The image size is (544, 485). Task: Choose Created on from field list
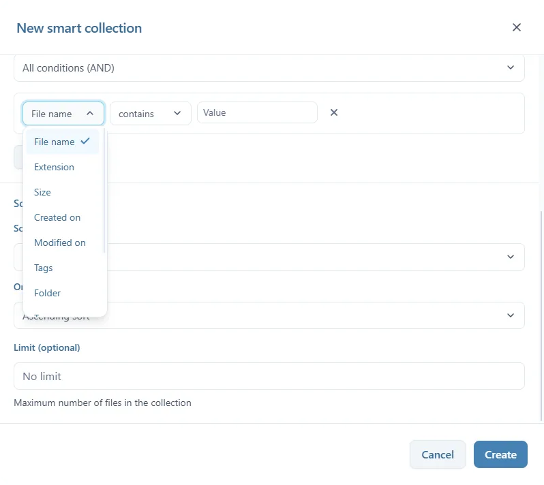point(63,218)
